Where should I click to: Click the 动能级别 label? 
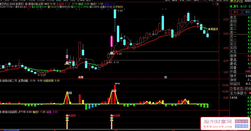click(x=48, y=81)
